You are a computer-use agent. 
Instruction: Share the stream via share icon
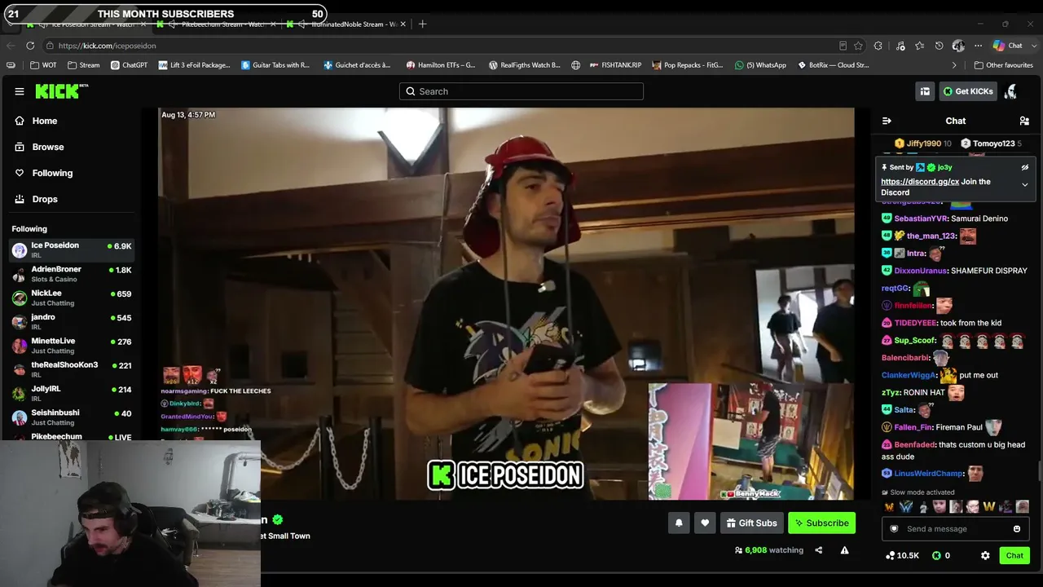[x=819, y=550]
